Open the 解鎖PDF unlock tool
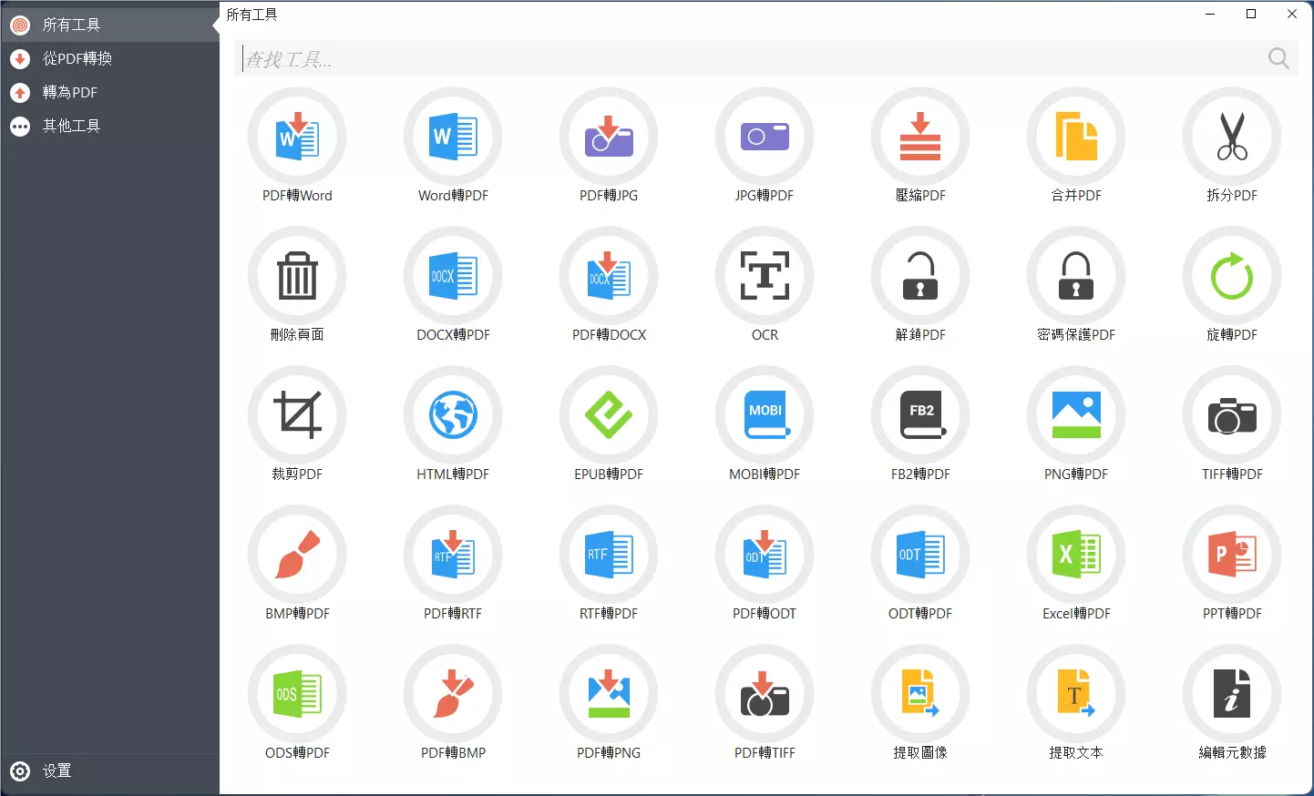The width and height of the screenshot is (1314, 796). (x=920, y=276)
